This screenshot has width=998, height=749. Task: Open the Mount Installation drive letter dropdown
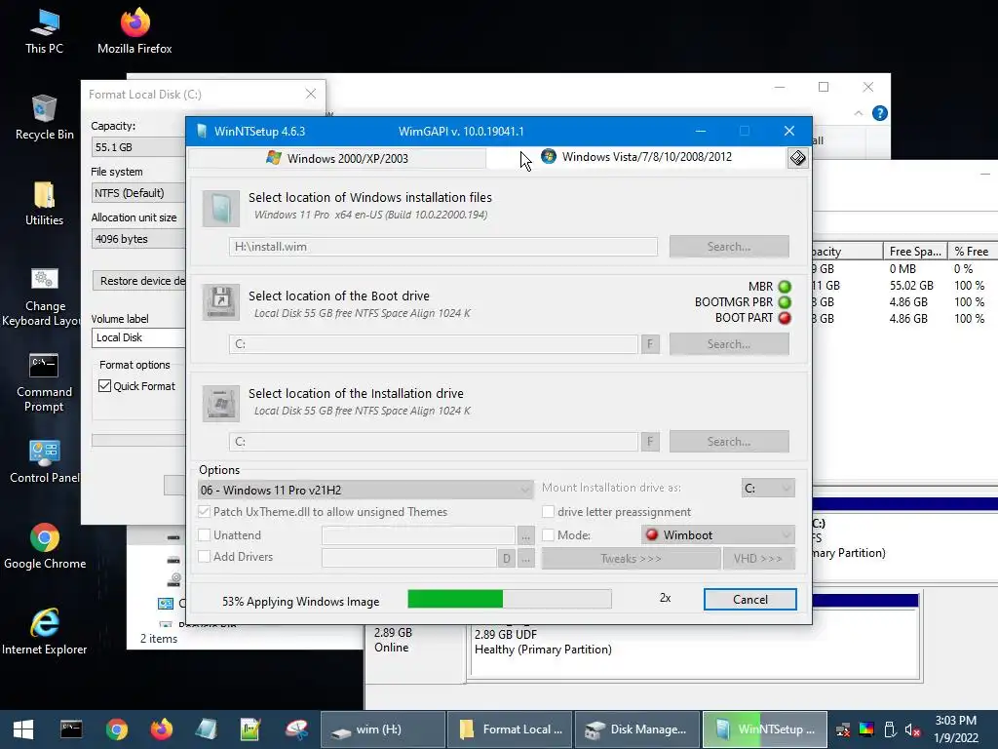click(x=768, y=488)
